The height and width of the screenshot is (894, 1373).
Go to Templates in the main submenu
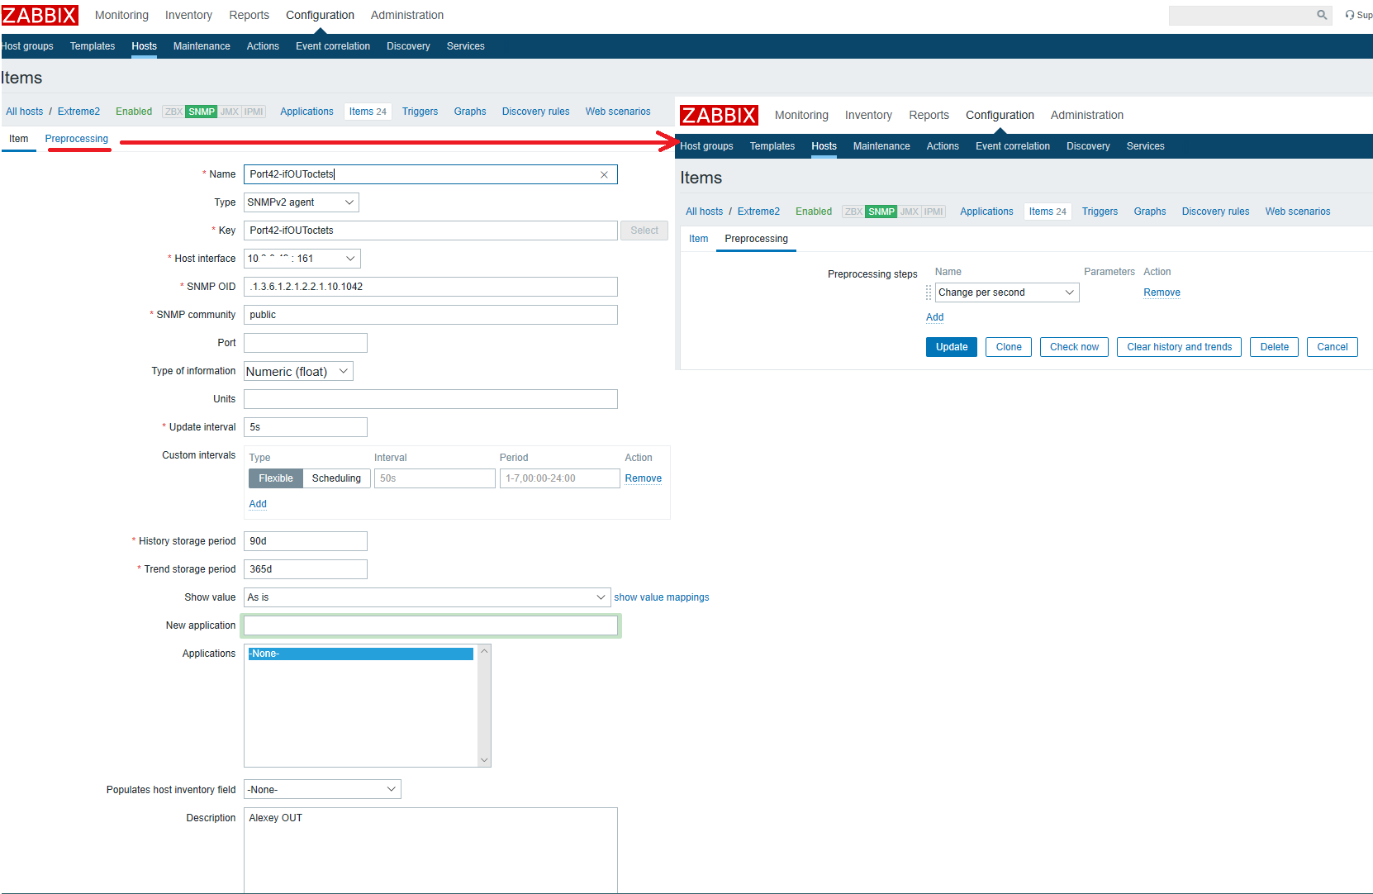coord(93,46)
